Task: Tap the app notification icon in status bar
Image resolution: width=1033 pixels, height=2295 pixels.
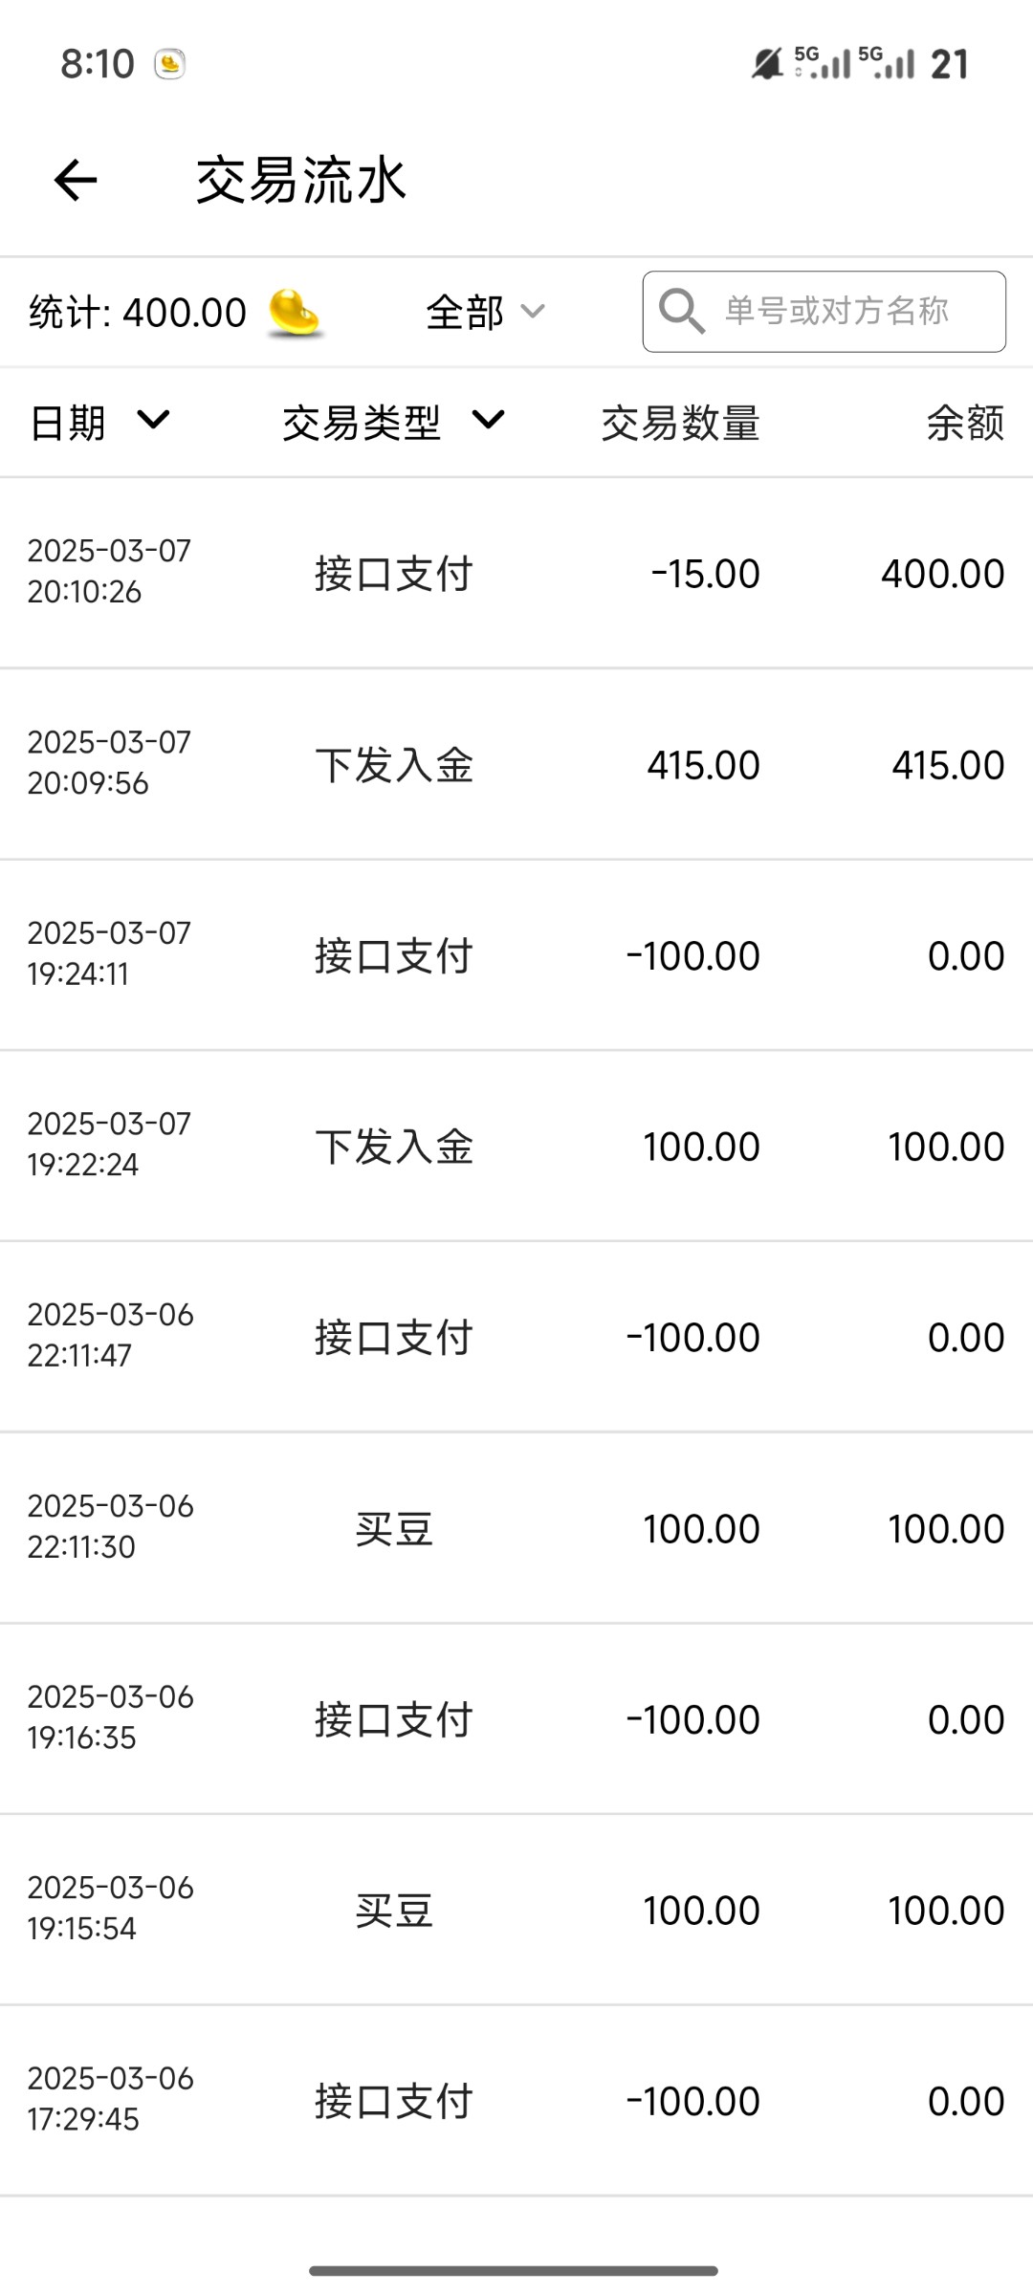Action: pyautogui.click(x=169, y=64)
